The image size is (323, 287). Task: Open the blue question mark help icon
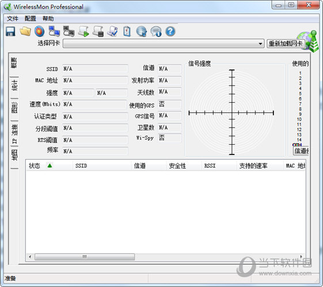(170, 32)
